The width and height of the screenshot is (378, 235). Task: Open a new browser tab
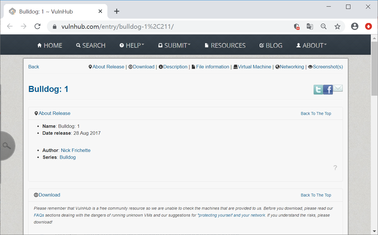(x=116, y=11)
